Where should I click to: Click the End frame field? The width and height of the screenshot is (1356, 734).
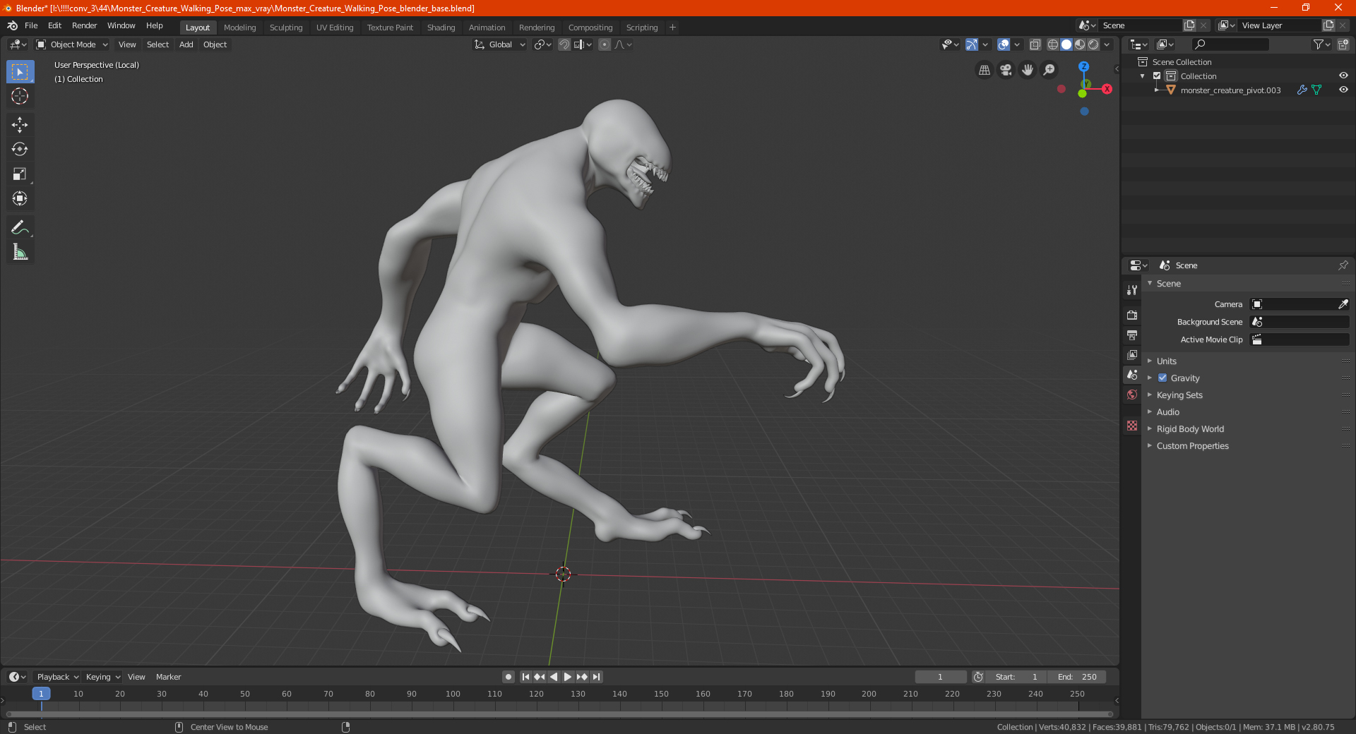point(1076,677)
